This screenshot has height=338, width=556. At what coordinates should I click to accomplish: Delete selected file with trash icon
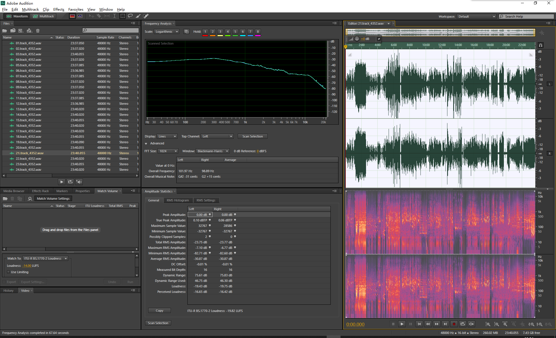38,31
